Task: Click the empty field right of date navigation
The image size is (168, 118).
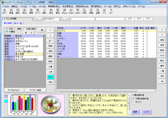Action: [83, 19]
